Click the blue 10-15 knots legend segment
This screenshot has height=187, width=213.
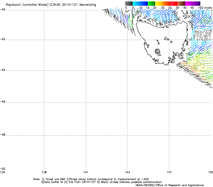pos(144,3)
